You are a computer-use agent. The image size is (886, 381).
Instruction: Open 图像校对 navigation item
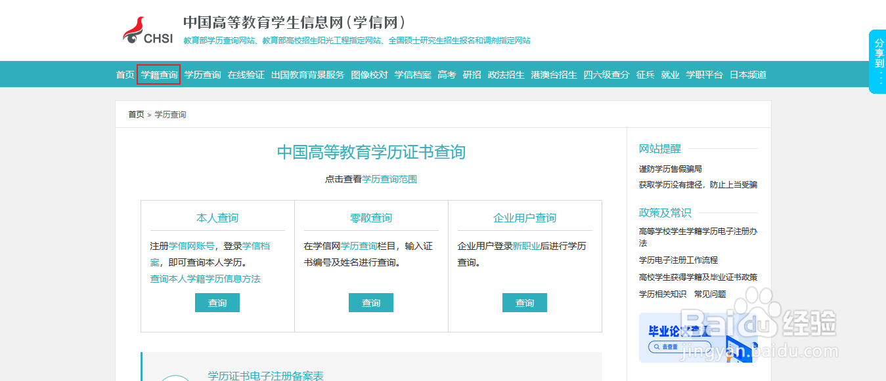coord(369,75)
